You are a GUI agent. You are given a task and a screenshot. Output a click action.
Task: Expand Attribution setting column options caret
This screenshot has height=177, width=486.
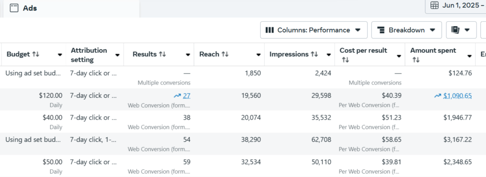(x=118, y=55)
